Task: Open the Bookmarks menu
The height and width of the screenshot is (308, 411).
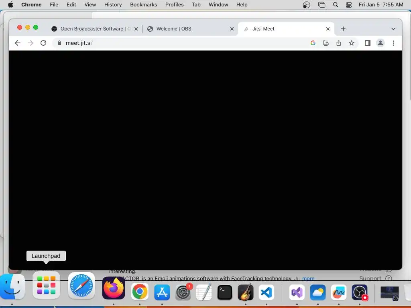Action: 144,5
